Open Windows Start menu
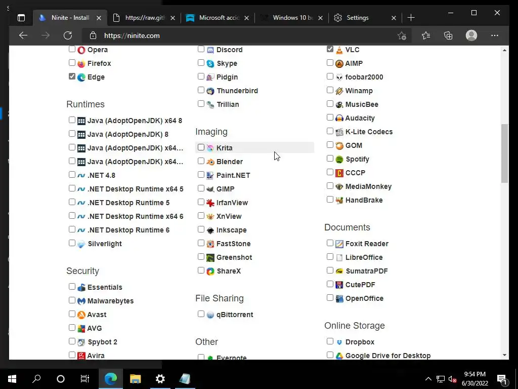The height and width of the screenshot is (389, 518). [12, 379]
